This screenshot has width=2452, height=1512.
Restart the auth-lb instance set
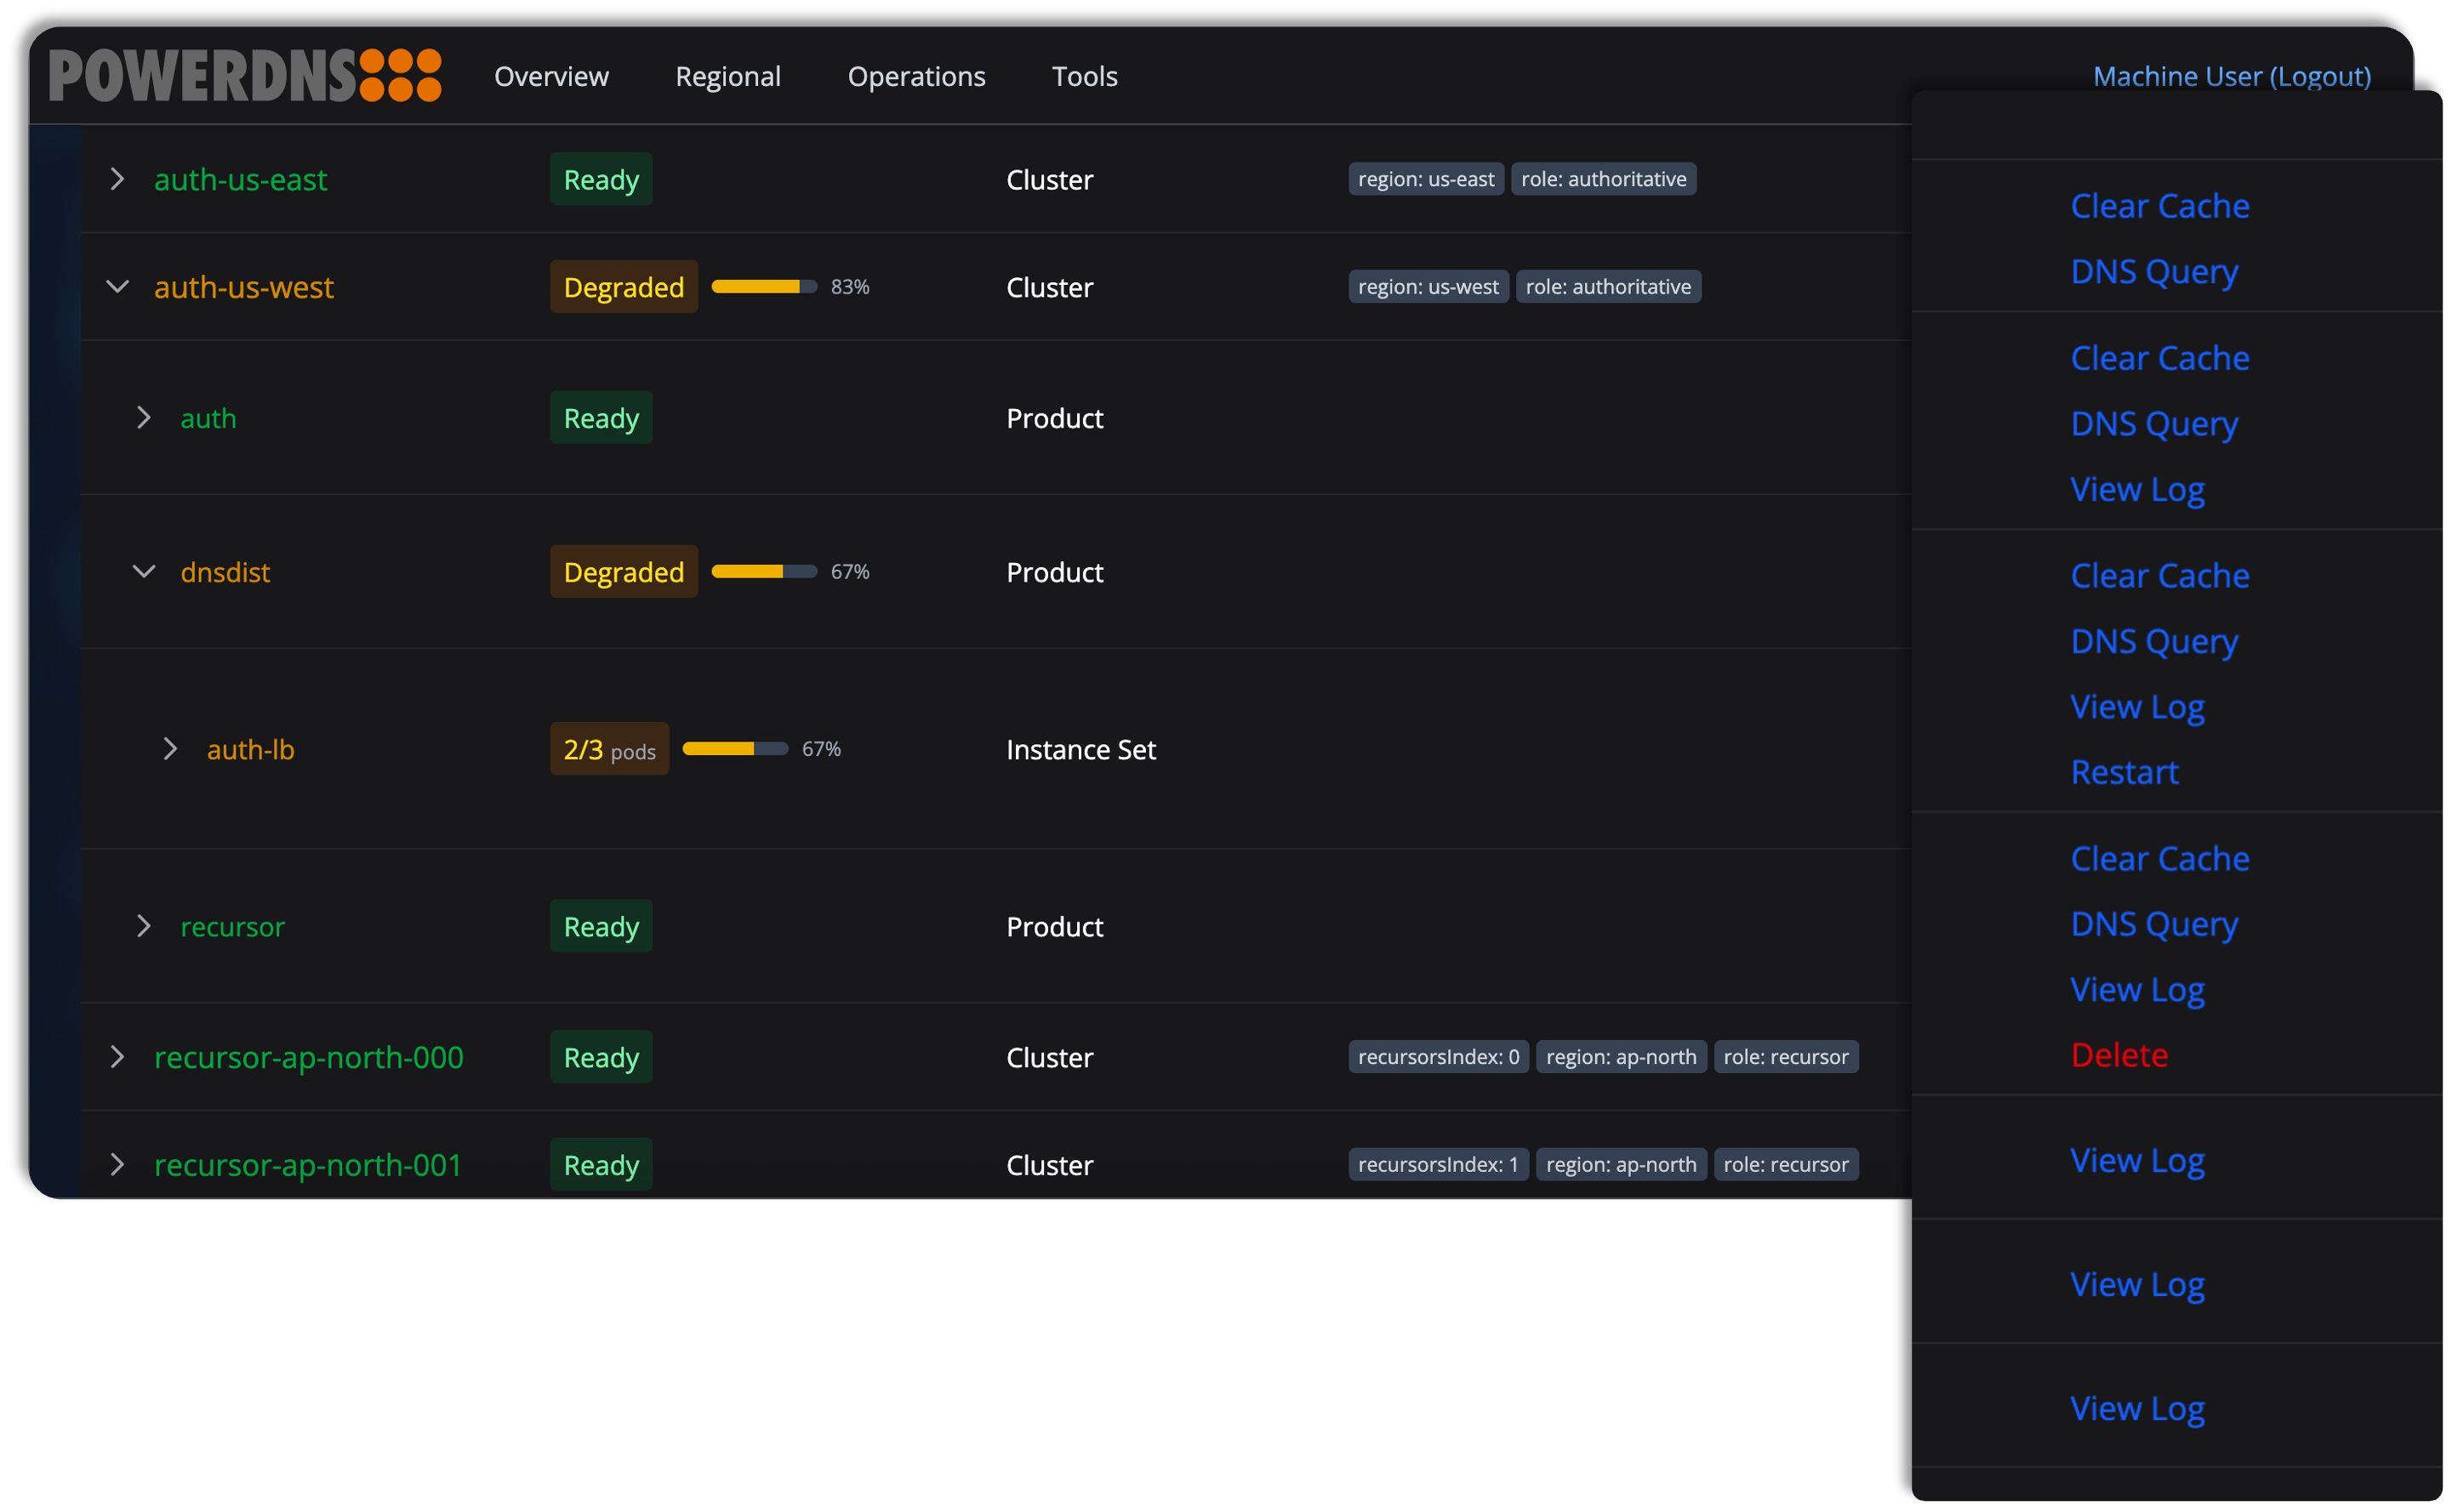[x=2124, y=771]
